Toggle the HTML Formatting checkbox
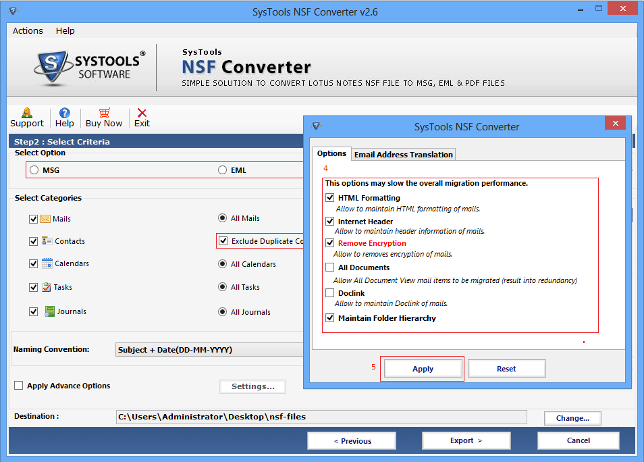Viewport: 644px width, 462px height. point(330,198)
